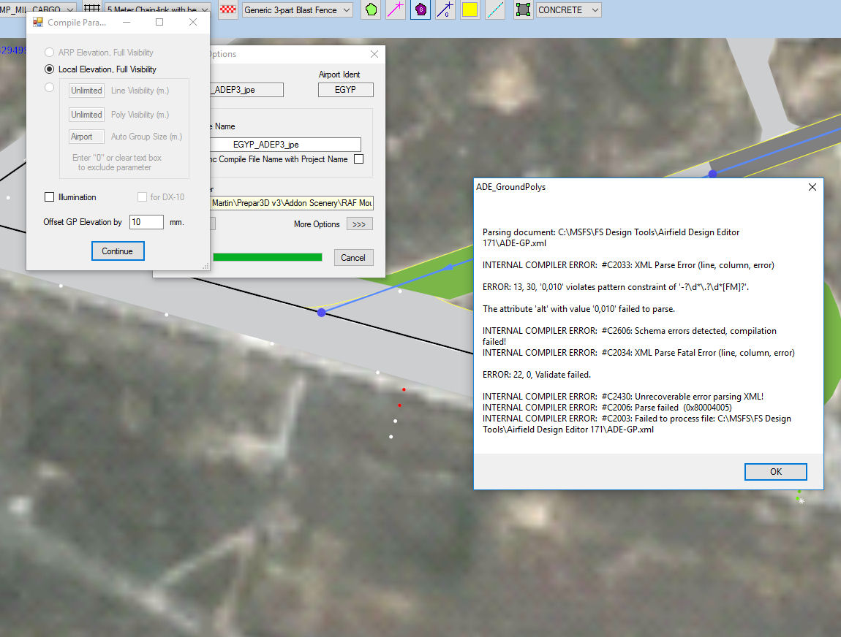Image resolution: width=841 pixels, height=637 pixels.
Task: Click the Offset GP Elevation input field
Action: (x=146, y=222)
